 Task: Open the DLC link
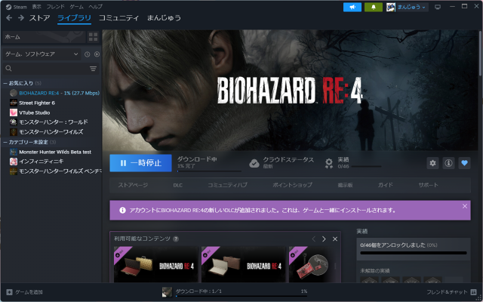tap(178, 185)
